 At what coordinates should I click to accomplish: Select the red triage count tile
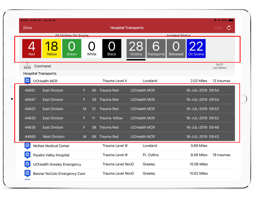click(32, 48)
